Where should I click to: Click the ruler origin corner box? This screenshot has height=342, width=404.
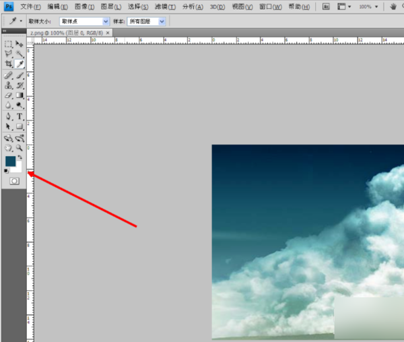coord(30,40)
